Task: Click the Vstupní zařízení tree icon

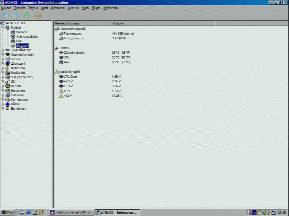Action: (x=7, y=77)
